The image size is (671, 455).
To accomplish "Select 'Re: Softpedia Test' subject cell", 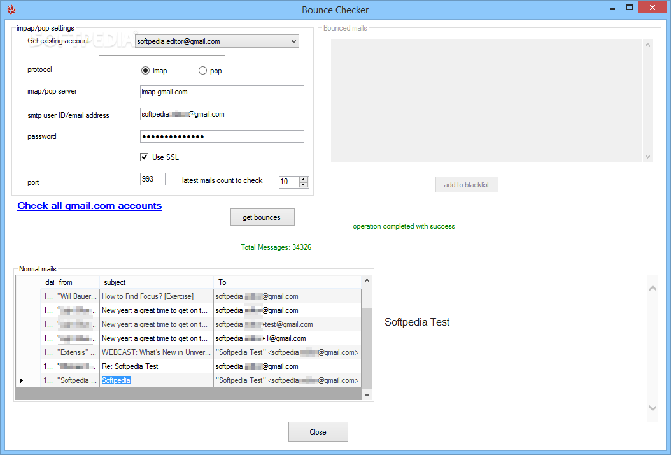I will (x=157, y=366).
